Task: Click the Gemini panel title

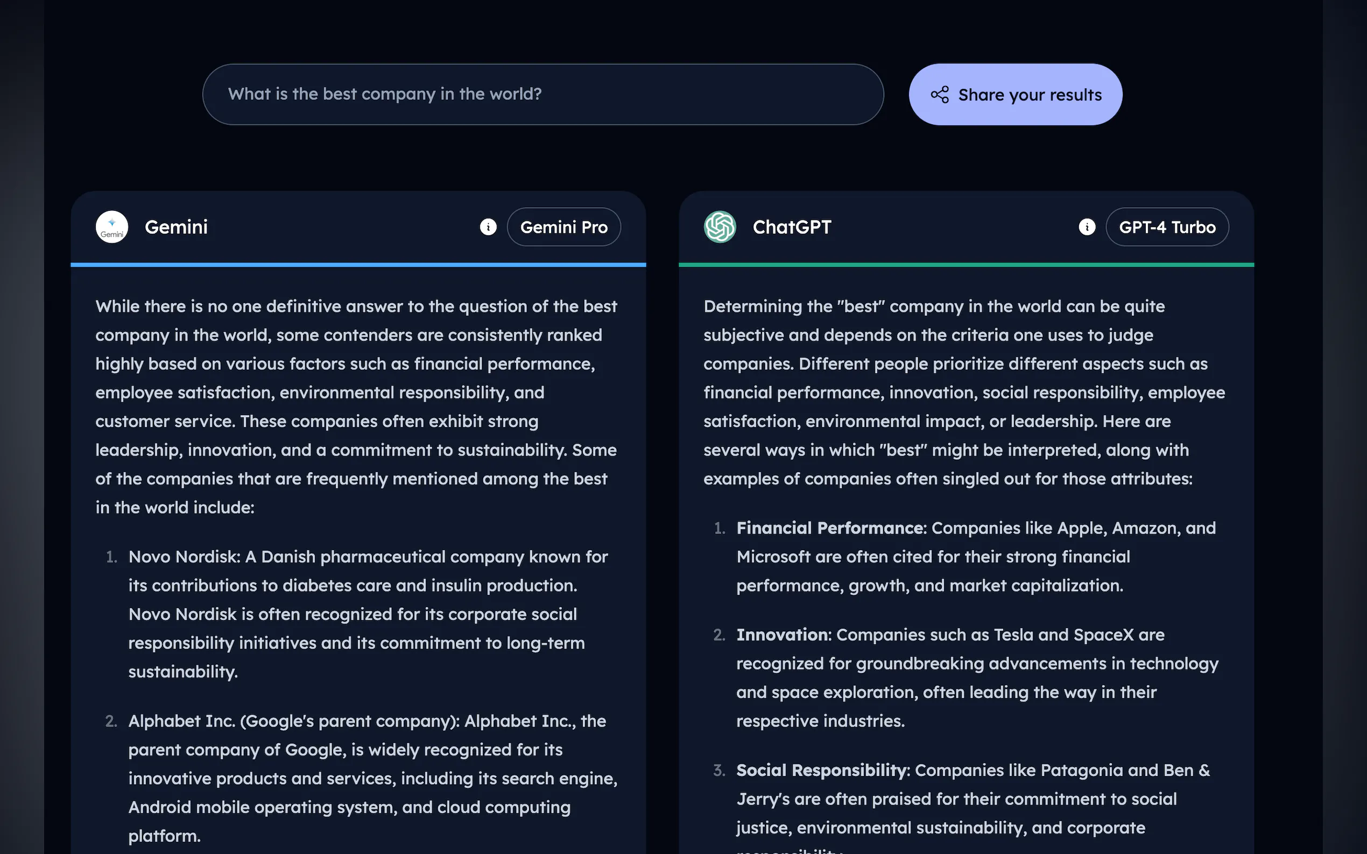Action: 177,227
